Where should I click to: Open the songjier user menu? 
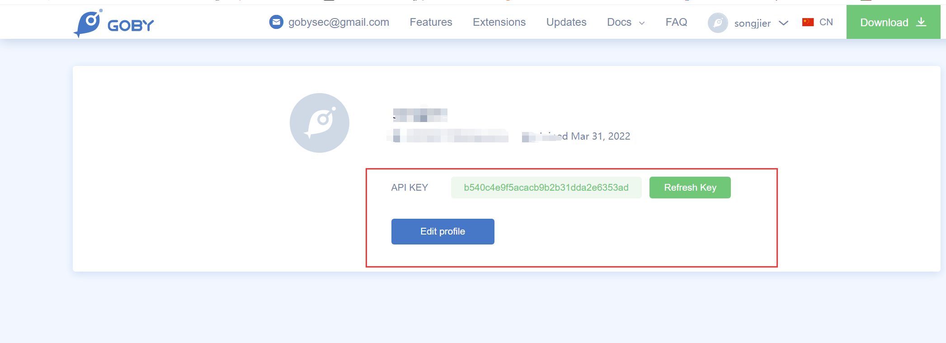pyautogui.click(x=753, y=23)
